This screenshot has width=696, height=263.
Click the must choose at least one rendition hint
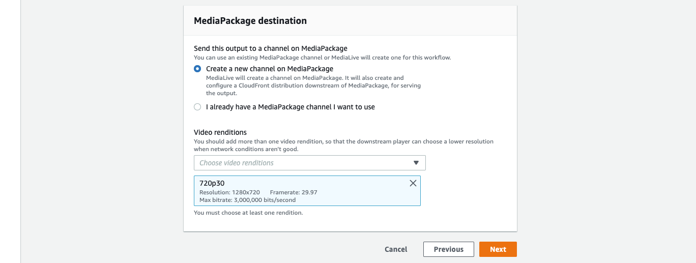pyautogui.click(x=248, y=213)
